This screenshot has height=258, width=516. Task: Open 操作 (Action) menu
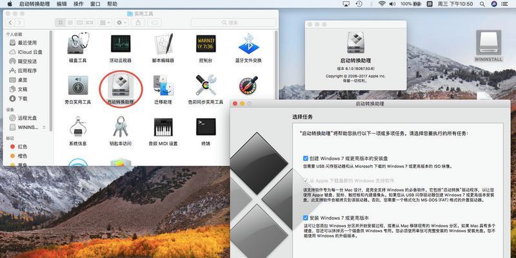[78, 4]
